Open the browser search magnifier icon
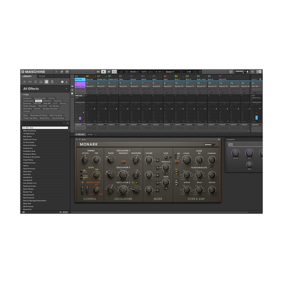This screenshot has width=283, height=283. pyautogui.click(x=62, y=72)
